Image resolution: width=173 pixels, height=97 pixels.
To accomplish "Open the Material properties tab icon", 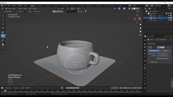I will tap(145, 84).
